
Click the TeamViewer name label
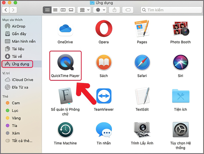[104, 109]
